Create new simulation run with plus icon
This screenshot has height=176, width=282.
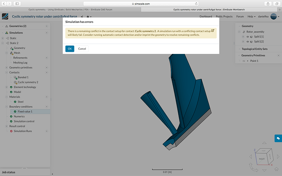coord(47,131)
